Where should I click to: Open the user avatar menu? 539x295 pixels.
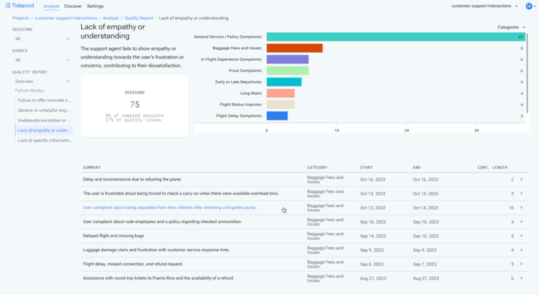point(529,6)
